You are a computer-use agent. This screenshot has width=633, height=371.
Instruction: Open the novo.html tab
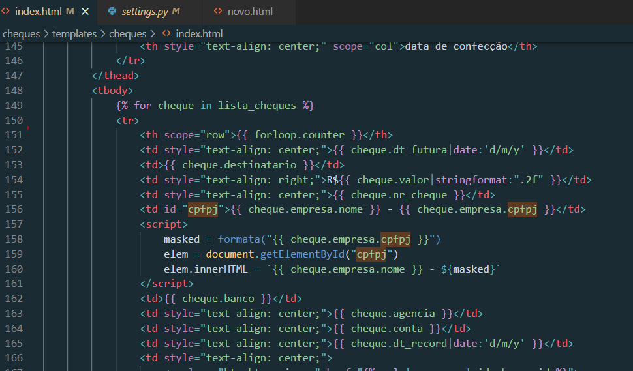point(249,12)
